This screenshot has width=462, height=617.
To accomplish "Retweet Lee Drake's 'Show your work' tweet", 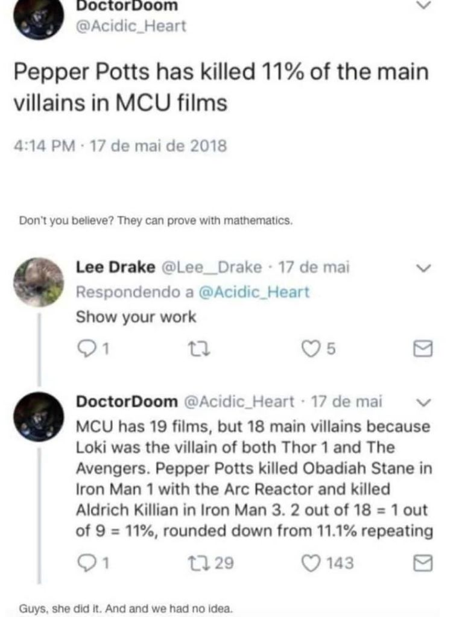I will click(x=196, y=348).
